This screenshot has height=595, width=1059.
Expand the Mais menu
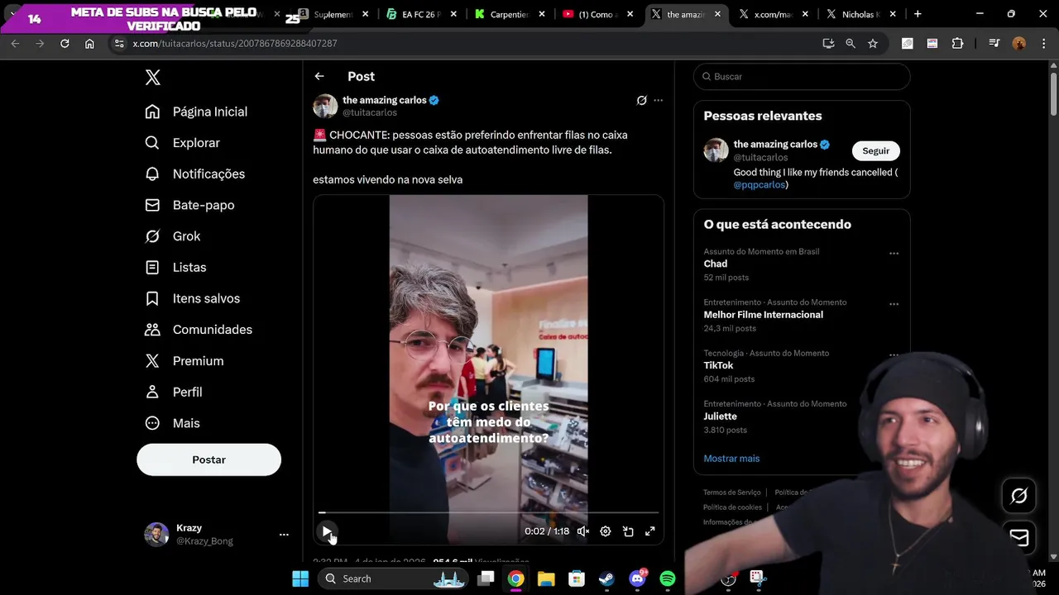coord(173,423)
